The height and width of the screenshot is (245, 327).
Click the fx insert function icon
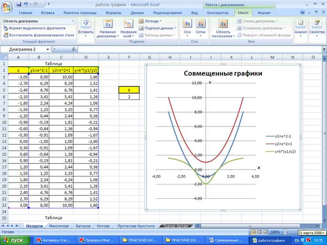[x=74, y=49]
